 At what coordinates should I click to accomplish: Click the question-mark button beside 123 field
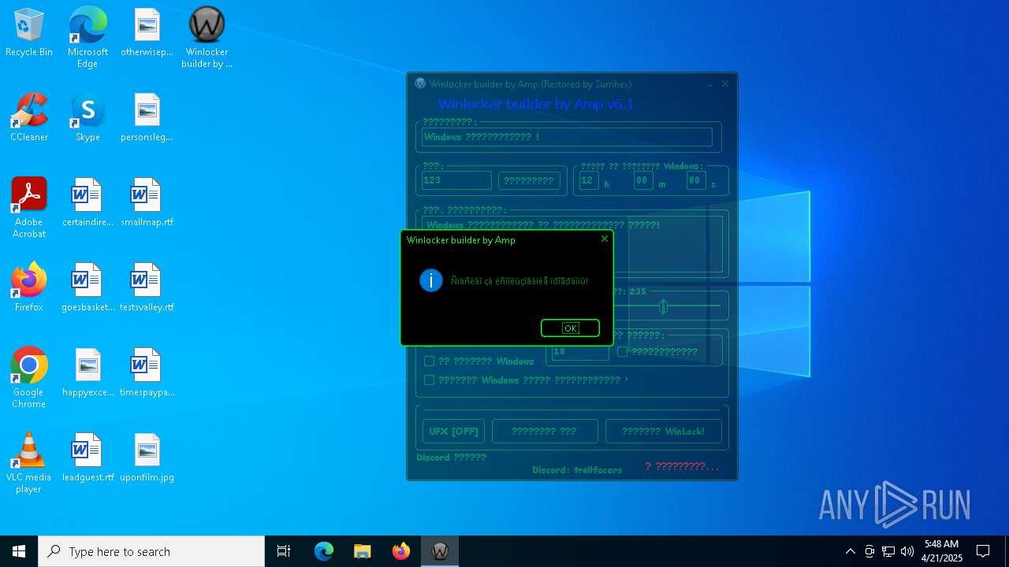(529, 180)
